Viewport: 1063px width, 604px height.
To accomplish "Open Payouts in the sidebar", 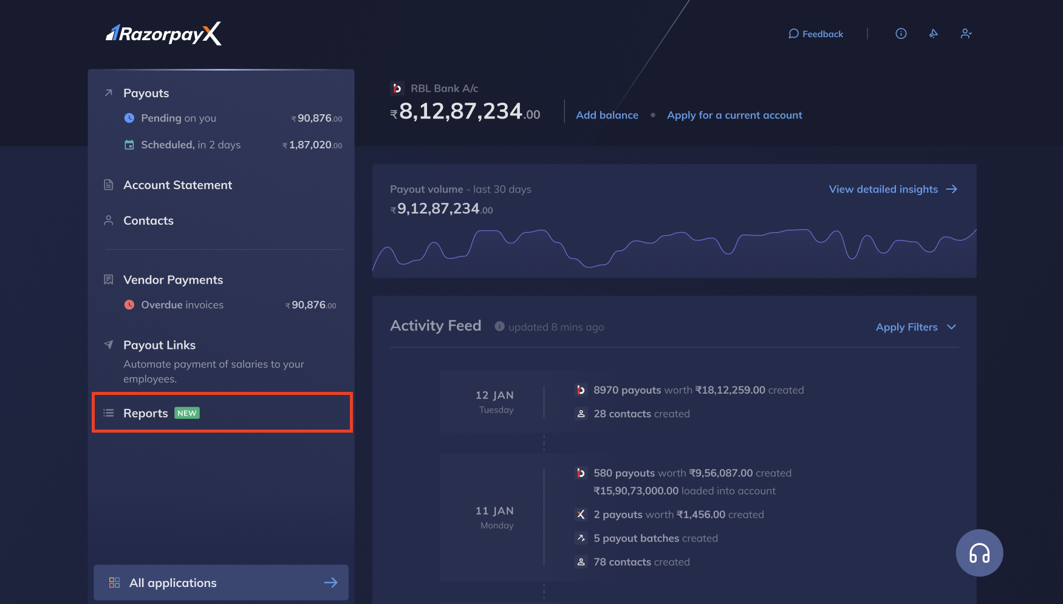I will pos(146,93).
